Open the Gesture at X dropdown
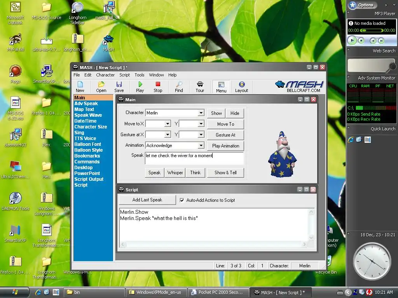 pyautogui.click(x=168, y=135)
